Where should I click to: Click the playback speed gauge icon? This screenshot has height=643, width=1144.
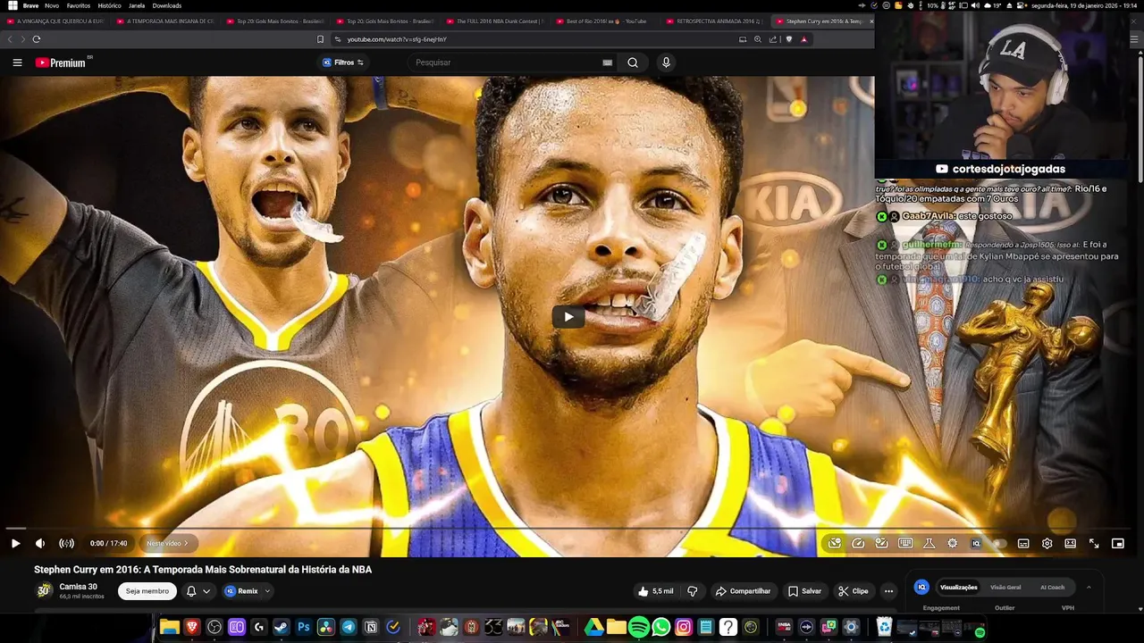(858, 543)
